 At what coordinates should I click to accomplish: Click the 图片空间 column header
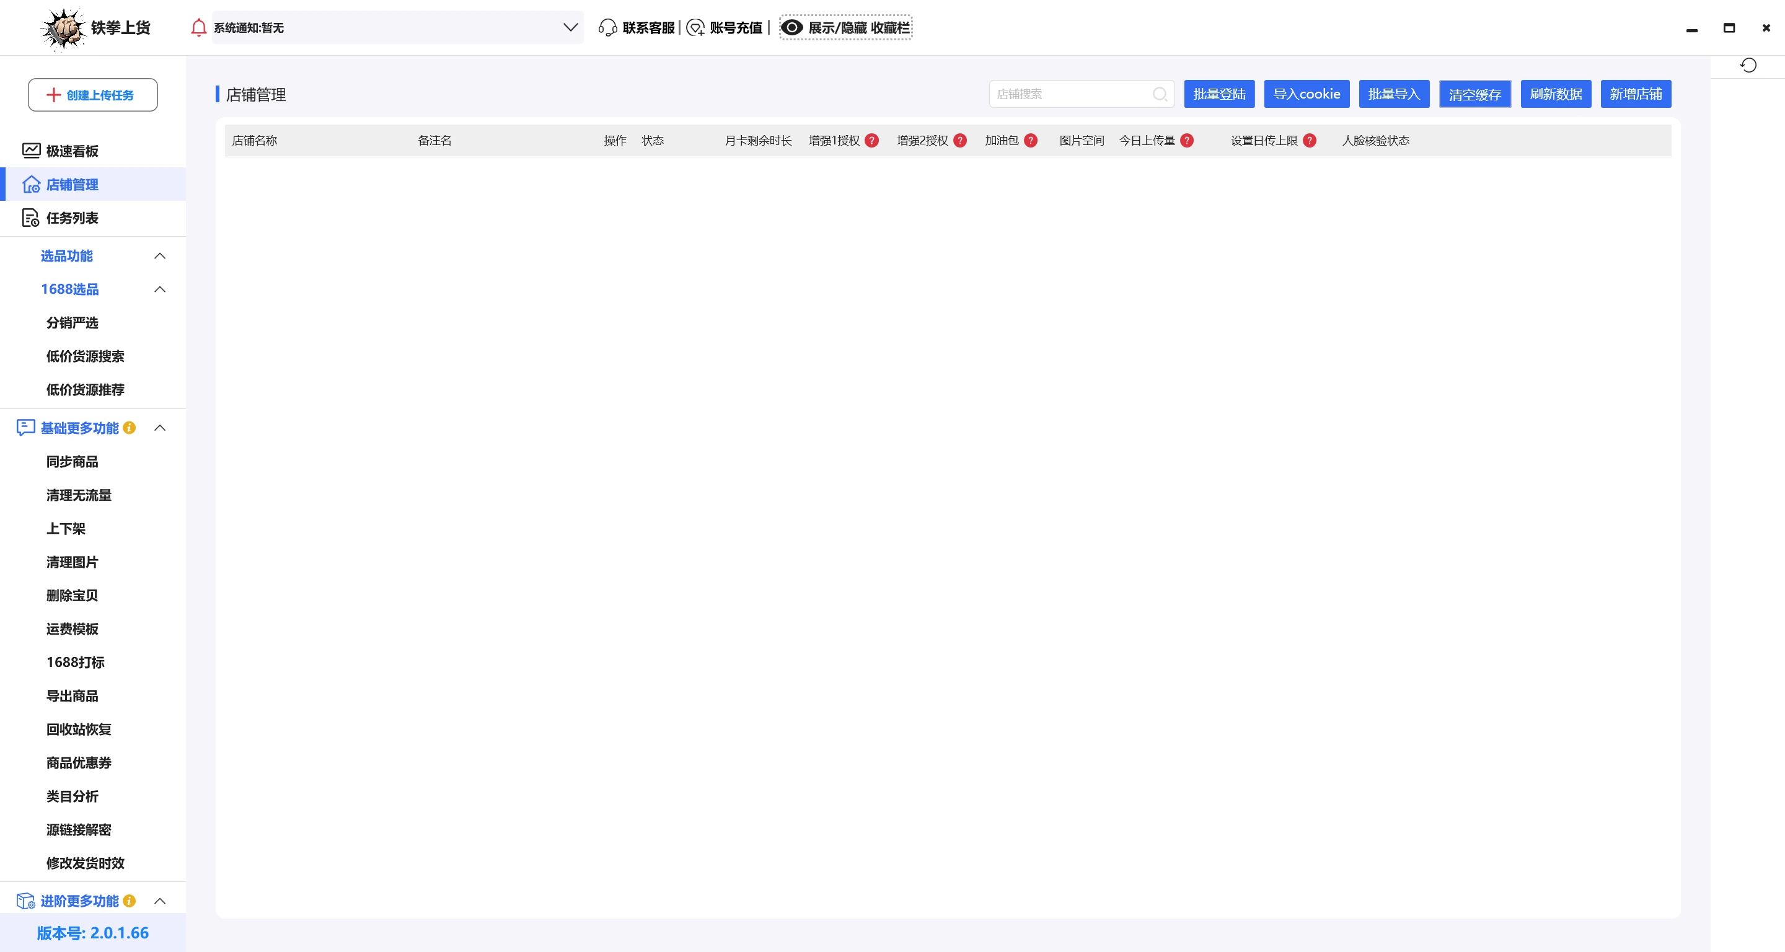(x=1082, y=141)
